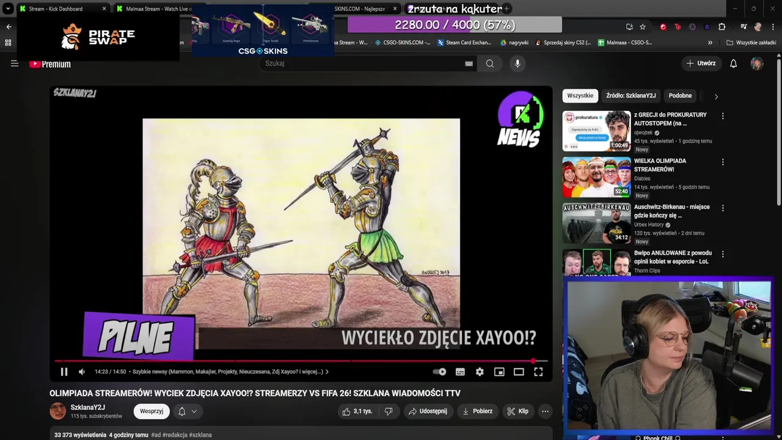Open options for 'z GRECJI do PROKURATURY'
The height and width of the screenshot is (440, 782).
(x=723, y=116)
